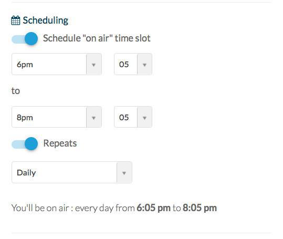Image resolution: width=283 pixels, height=239 pixels.
Task: Open the Daily repeat frequency dropdown
Action: (x=72, y=172)
